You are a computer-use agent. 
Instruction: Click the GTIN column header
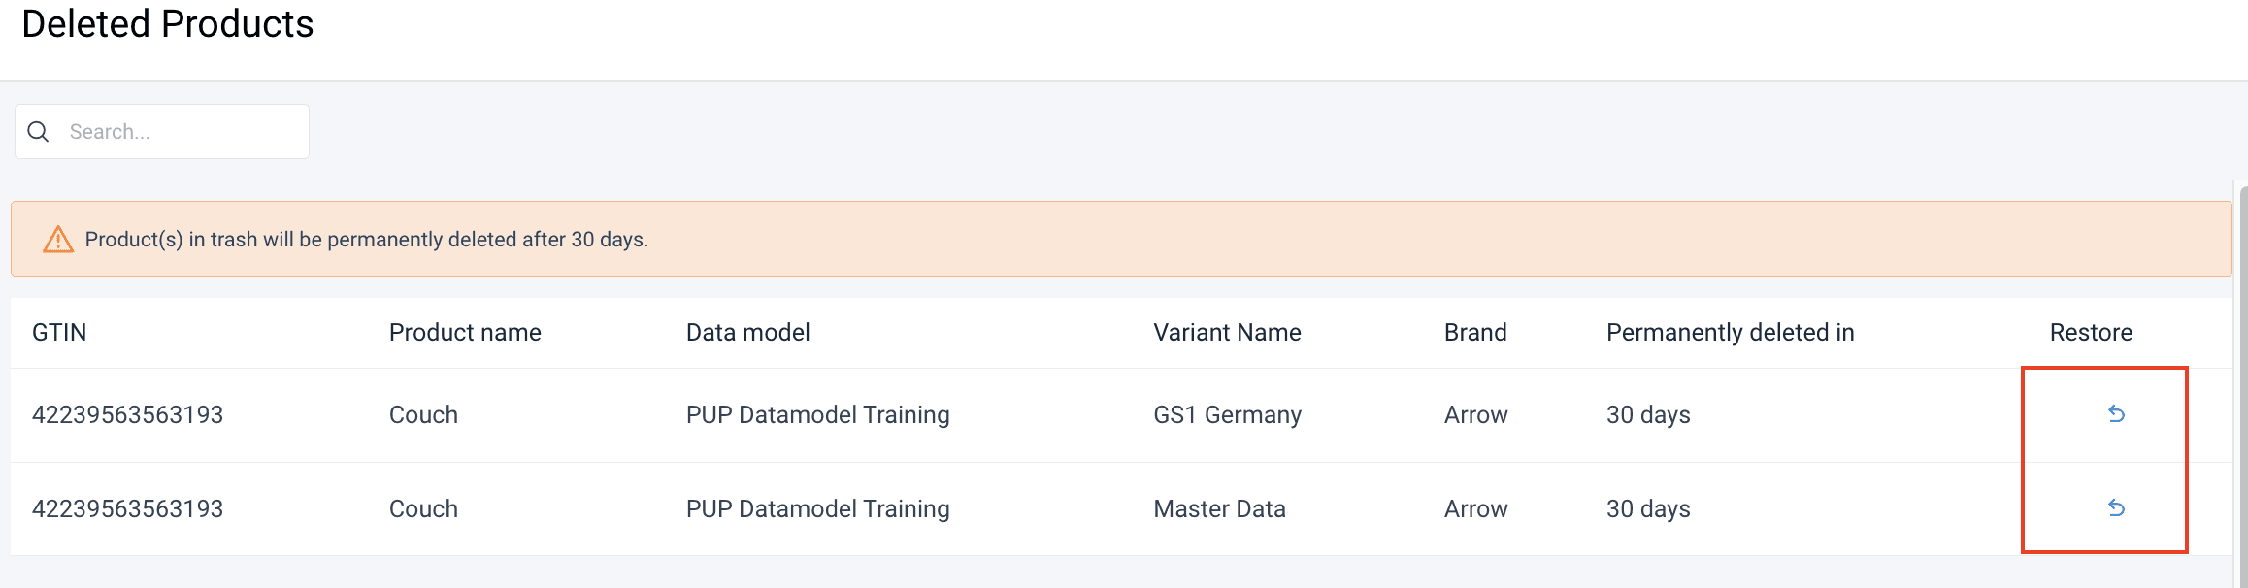pyautogui.click(x=59, y=333)
